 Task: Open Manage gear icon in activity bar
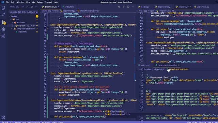coord(3,118)
